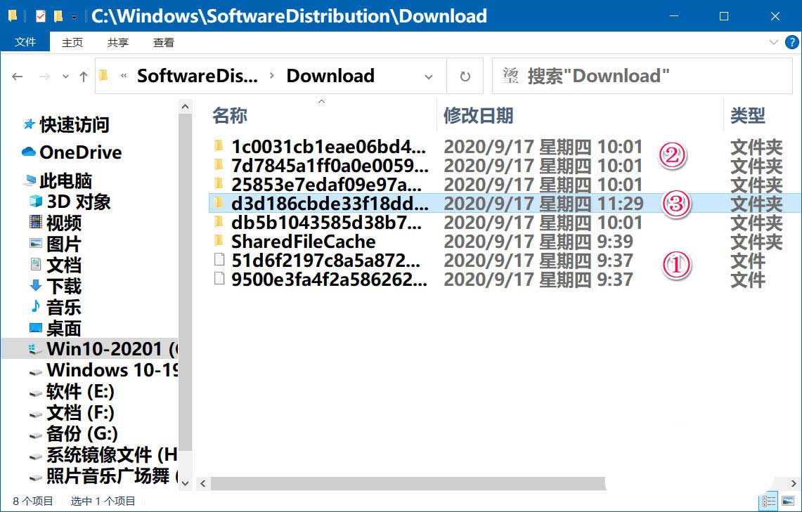The width and height of the screenshot is (802, 512).
Task: Select the details view icon in status bar
Action: coord(768,501)
